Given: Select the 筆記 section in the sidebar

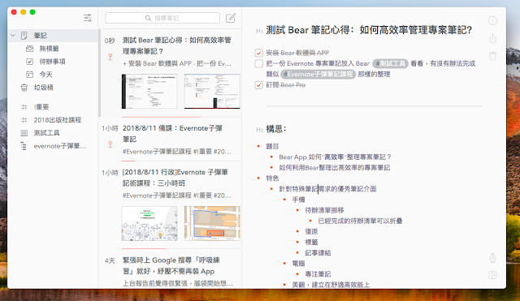Looking at the screenshot, I should tap(53, 36).
